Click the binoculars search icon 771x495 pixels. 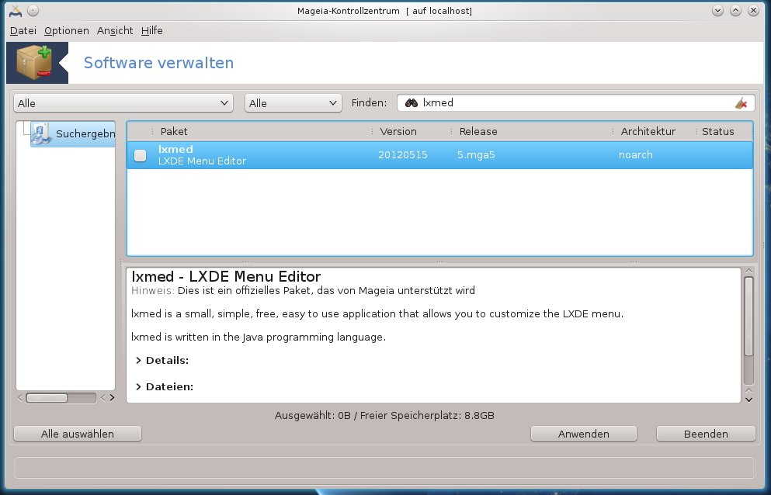(x=411, y=102)
